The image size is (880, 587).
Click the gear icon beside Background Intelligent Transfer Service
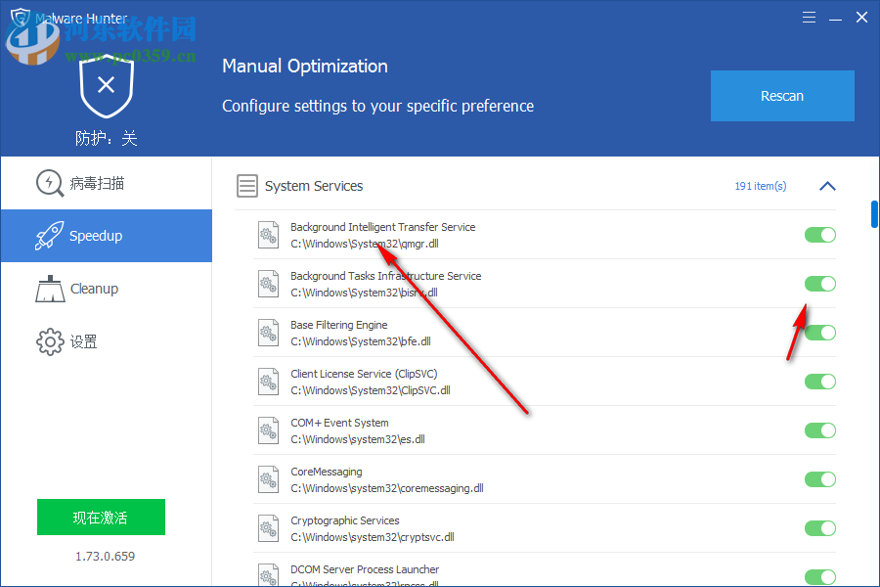(268, 234)
